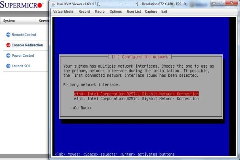The width and height of the screenshot is (240, 160).
Task: Open the Options menu
Action: pyautogui.click(x=116, y=12)
